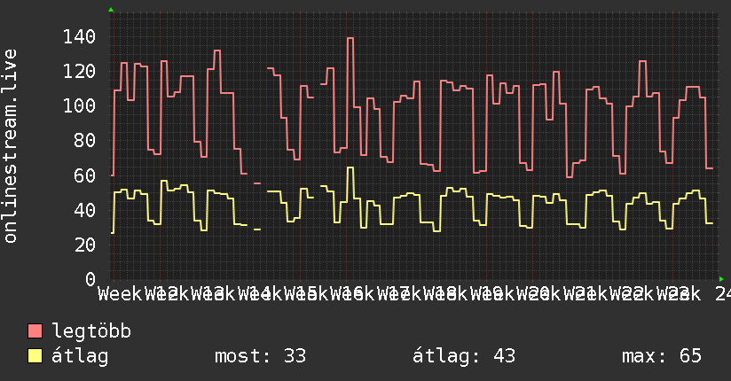The height and width of the screenshot is (381, 731).
Task: Click the 100 y-axis label
Action: [79, 105]
